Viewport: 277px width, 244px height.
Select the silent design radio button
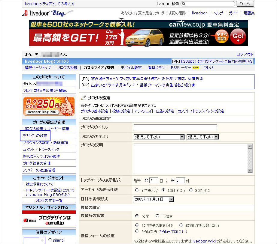(x=50, y=240)
